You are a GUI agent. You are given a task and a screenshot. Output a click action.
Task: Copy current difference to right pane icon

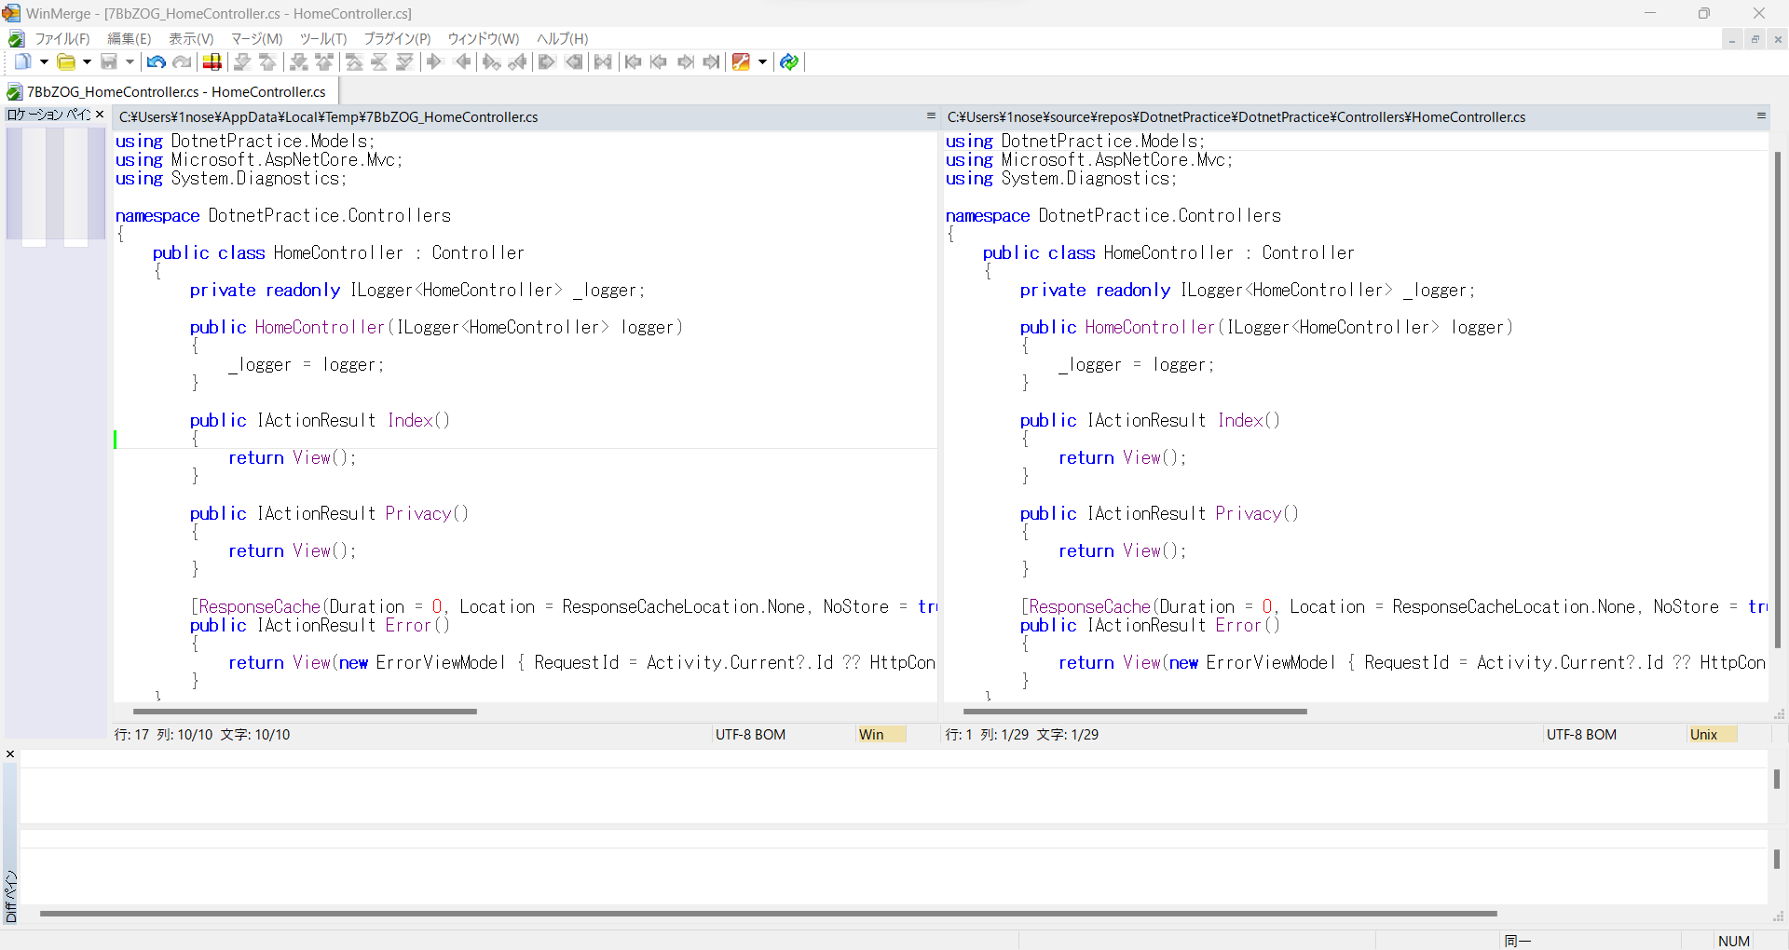pos(434,61)
